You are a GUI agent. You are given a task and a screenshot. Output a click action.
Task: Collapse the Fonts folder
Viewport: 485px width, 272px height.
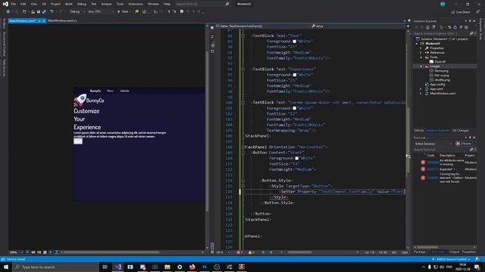tap(421, 57)
